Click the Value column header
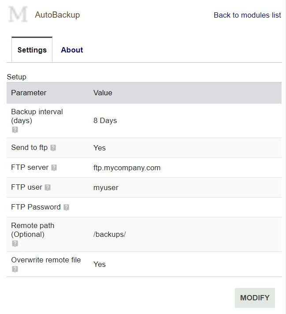The width and height of the screenshot is (286, 314). coord(103,93)
